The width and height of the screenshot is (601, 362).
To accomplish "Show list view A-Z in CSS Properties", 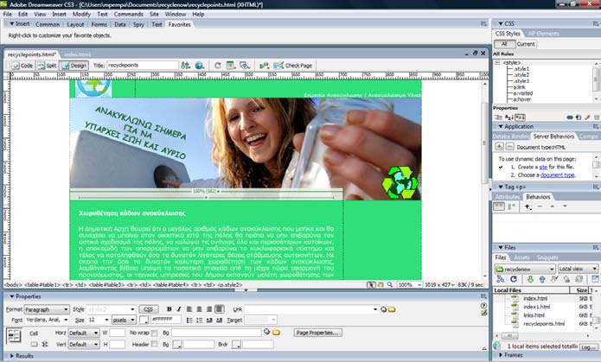I will click(x=508, y=117).
